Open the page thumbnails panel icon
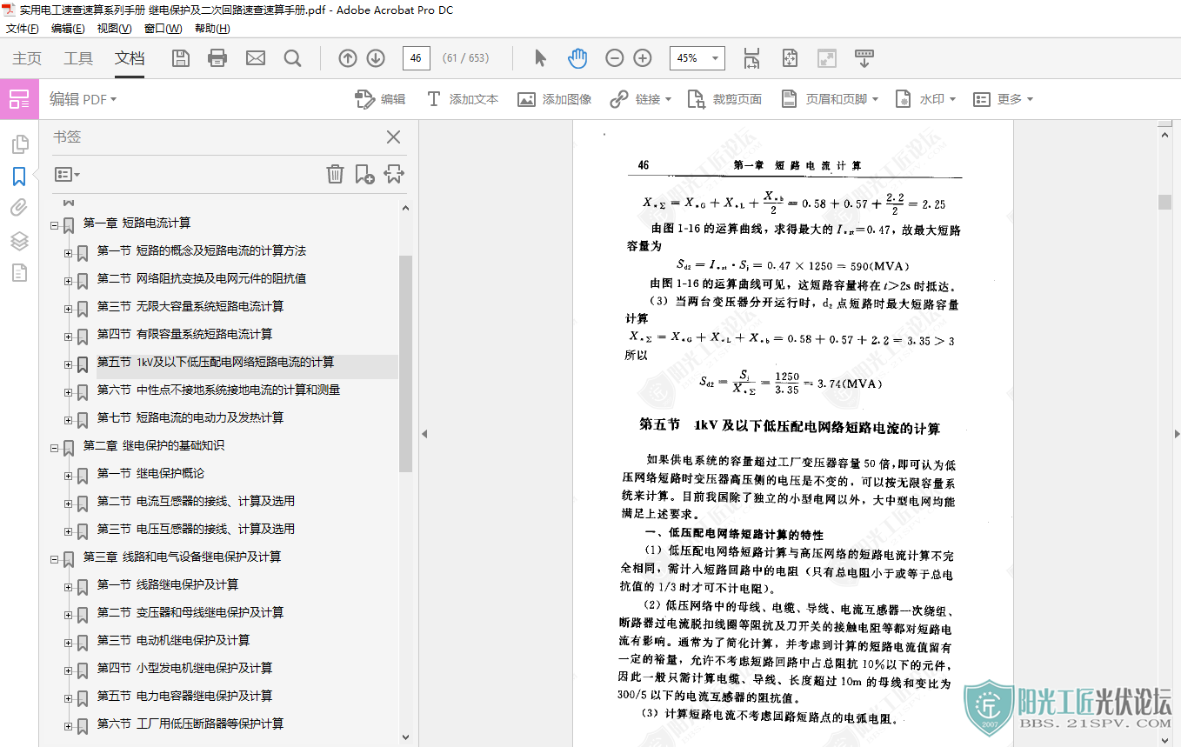1181x747 pixels. 19,144
